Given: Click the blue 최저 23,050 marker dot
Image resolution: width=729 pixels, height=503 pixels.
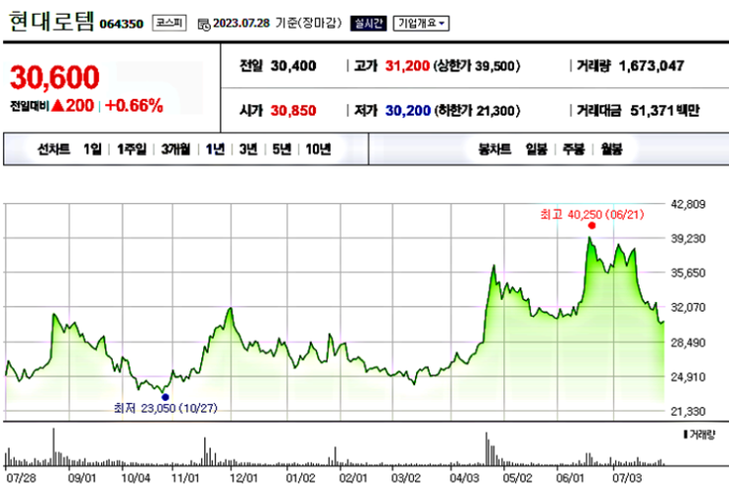Looking at the screenshot, I should pyautogui.click(x=165, y=397).
